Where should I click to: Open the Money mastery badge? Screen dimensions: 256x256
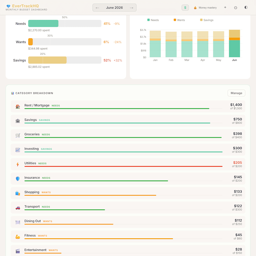(205, 8)
